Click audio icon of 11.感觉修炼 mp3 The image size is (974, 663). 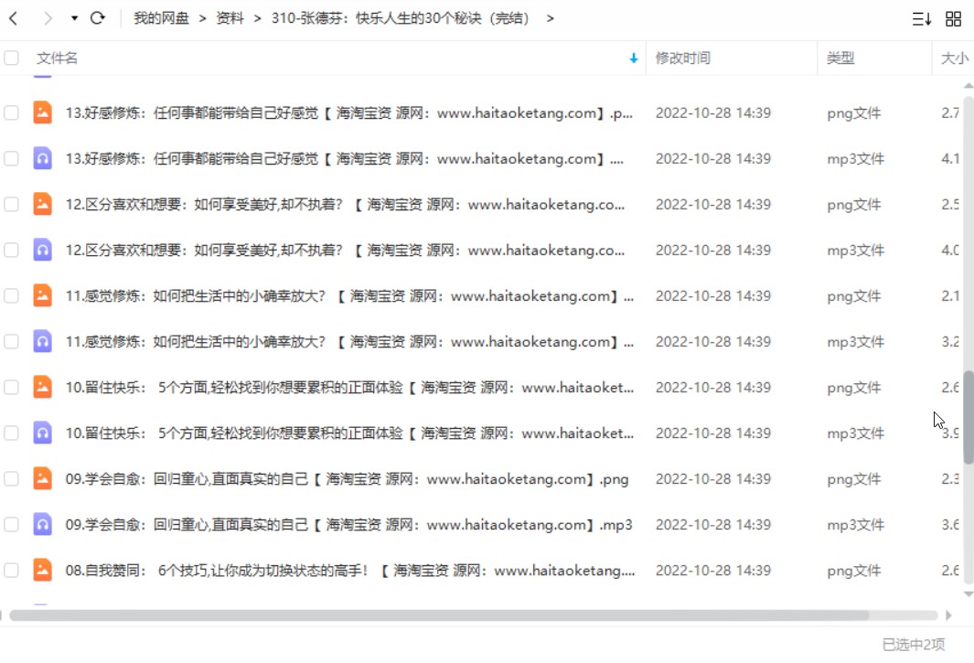(42, 341)
